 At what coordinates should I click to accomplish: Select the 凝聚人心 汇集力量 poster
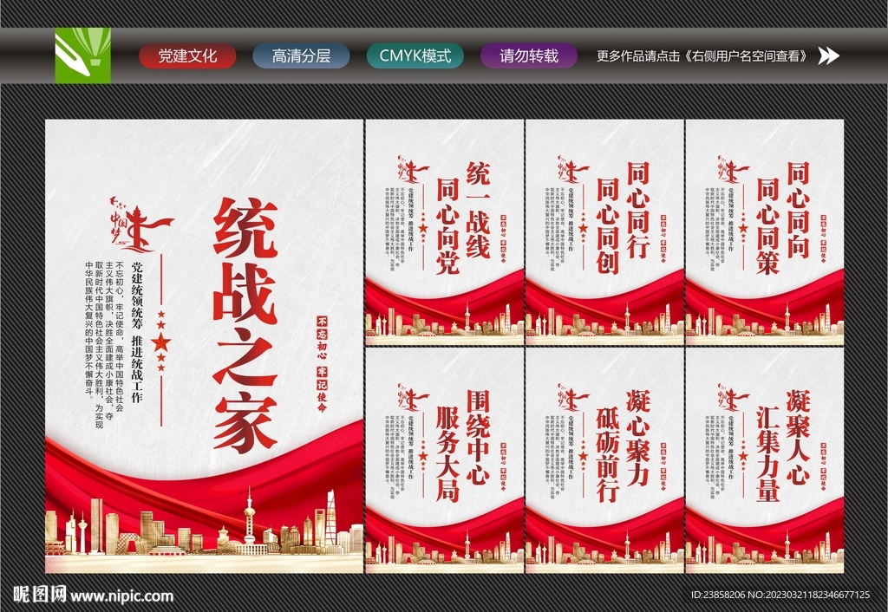pyautogui.click(x=765, y=460)
